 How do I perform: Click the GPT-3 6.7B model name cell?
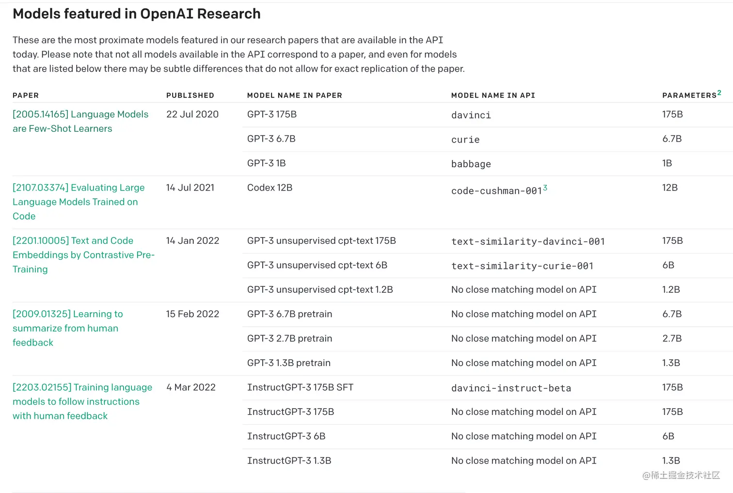click(271, 139)
